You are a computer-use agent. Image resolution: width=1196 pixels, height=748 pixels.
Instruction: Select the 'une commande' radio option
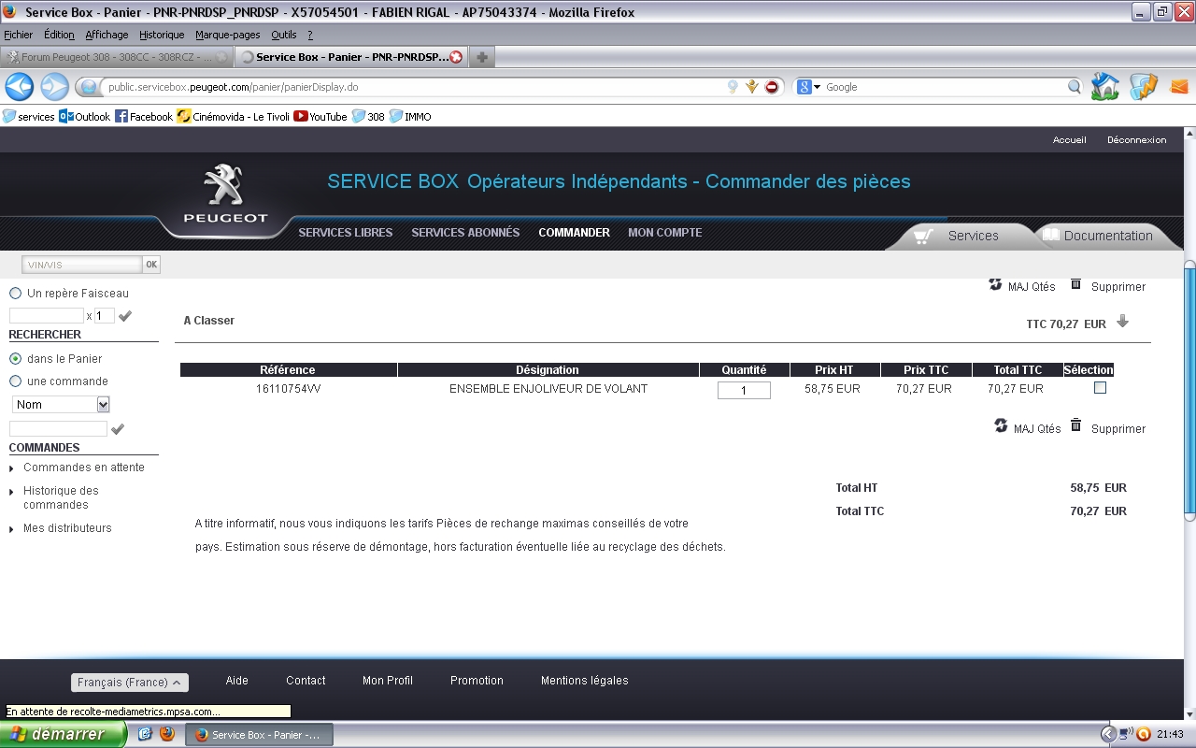coord(15,381)
